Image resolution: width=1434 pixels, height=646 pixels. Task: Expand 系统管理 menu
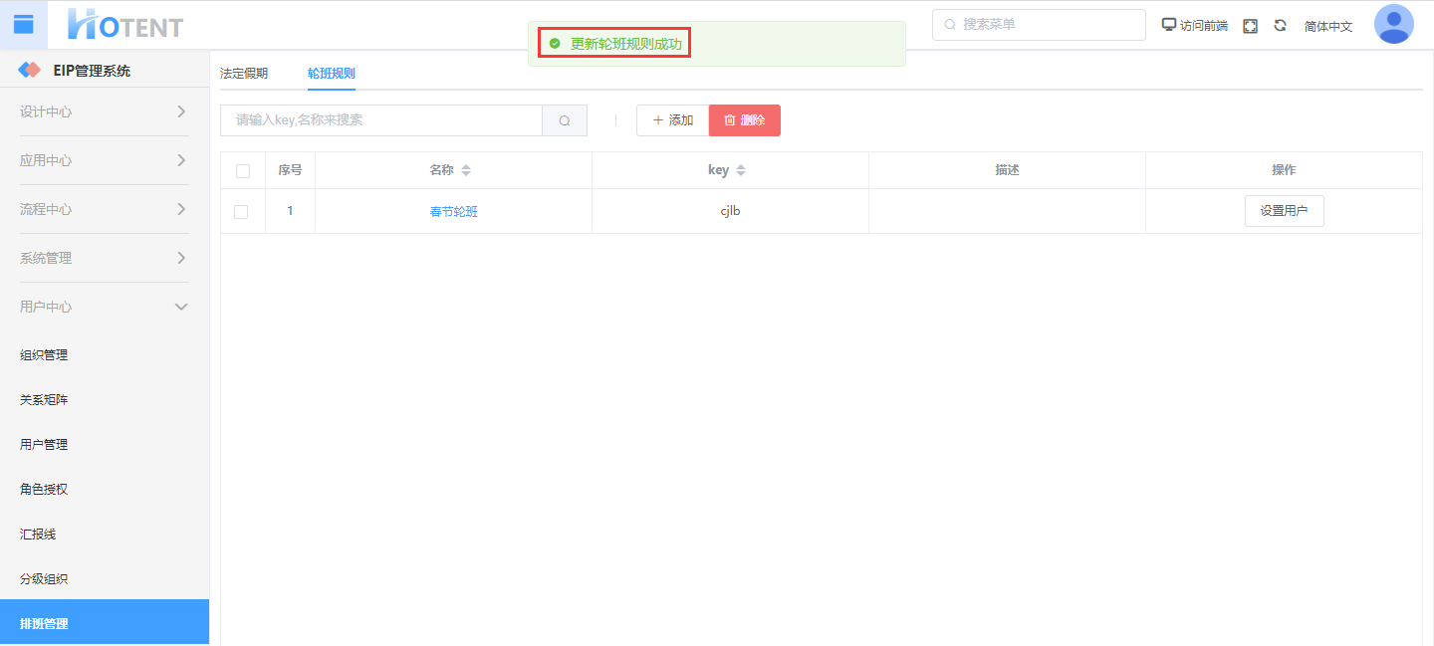pos(105,258)
